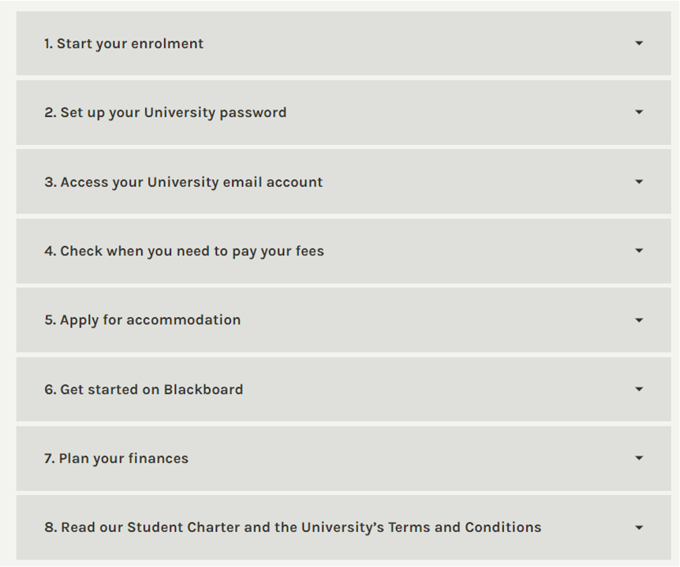Viewport: 680px width, 567px height.
Task: Click the arrow icon on the Student Charter row
Action: 639,528
